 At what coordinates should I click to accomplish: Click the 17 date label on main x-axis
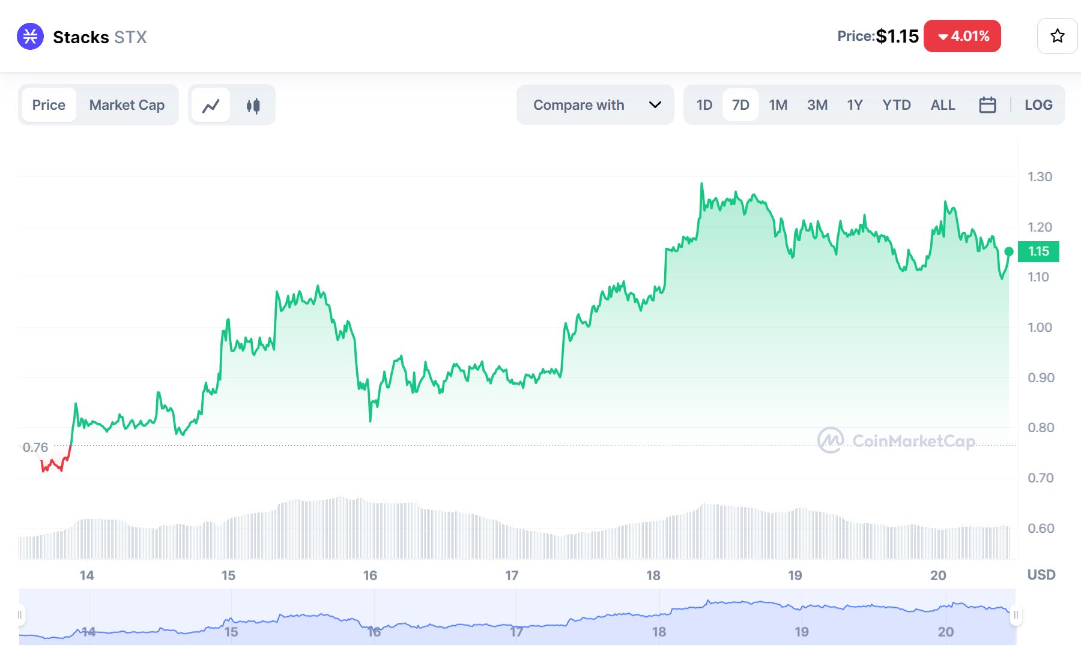pyautogui.click(x=512, y=575)
